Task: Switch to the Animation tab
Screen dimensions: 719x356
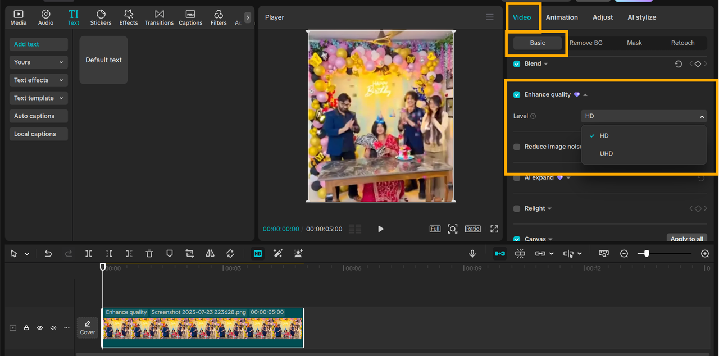Action: (562, 17)
